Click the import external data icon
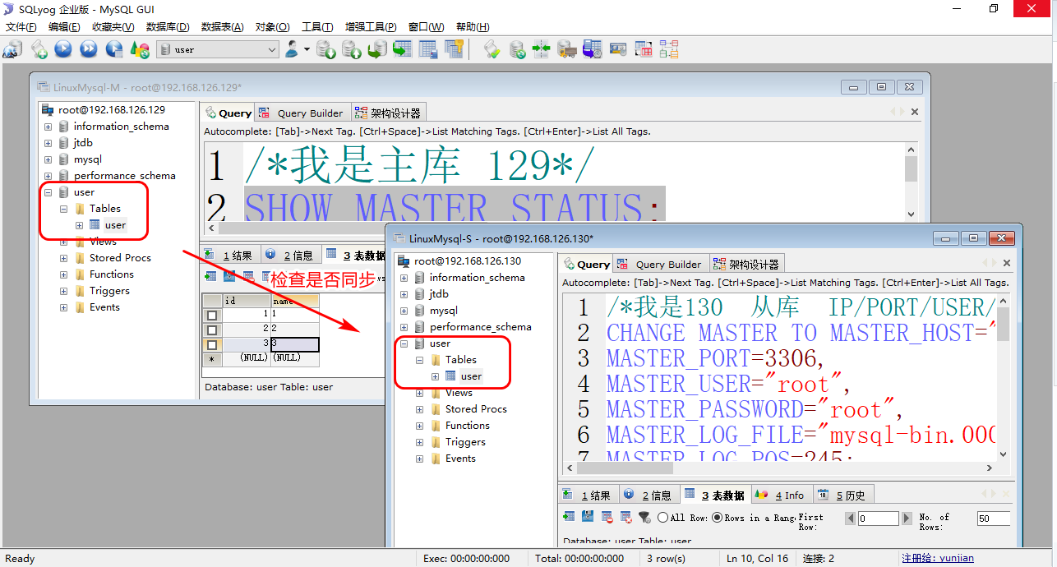 click(326, 49)
